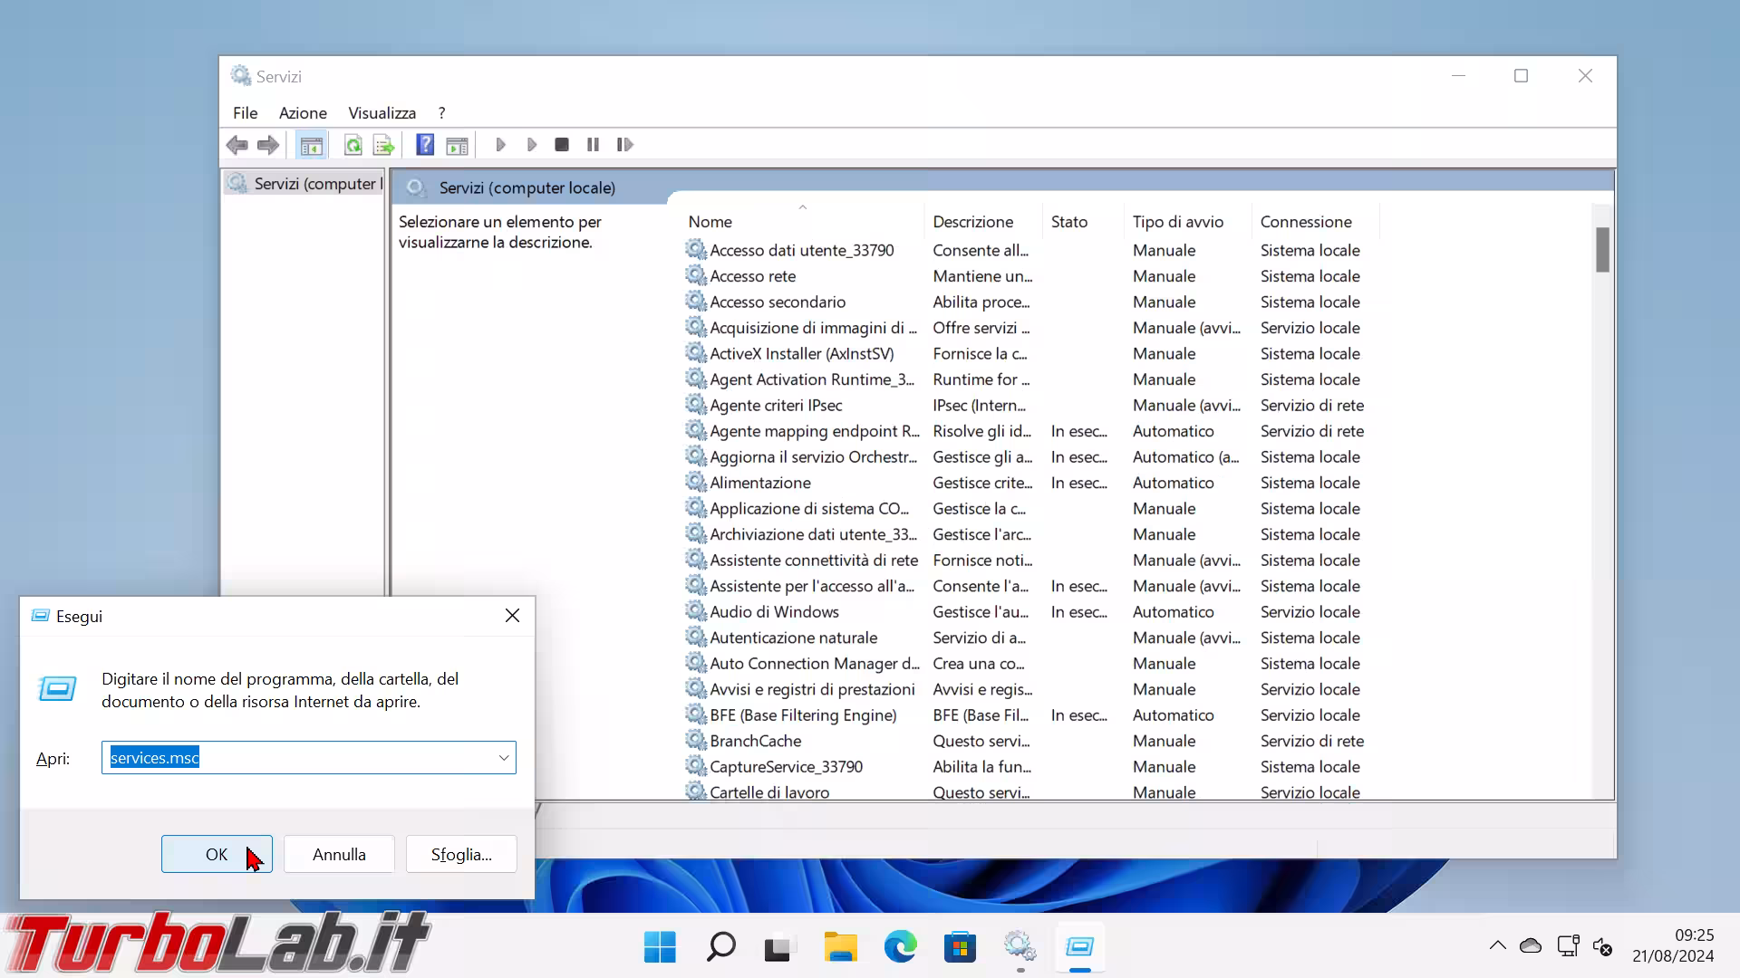Open the Azione menu
The width and height of the screenshot is (1740, 978).
coord(302,113)
